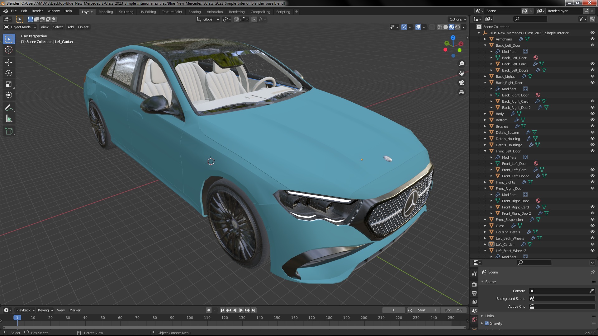Open Global transform orientation dropdown
Viewport: 598px width, 336px height.
click(208, 19)
